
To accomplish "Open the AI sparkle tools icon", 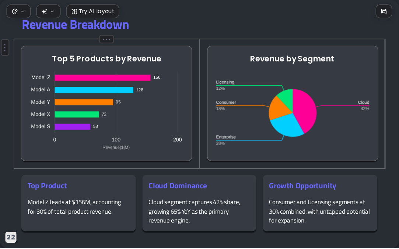I will 45,11.
